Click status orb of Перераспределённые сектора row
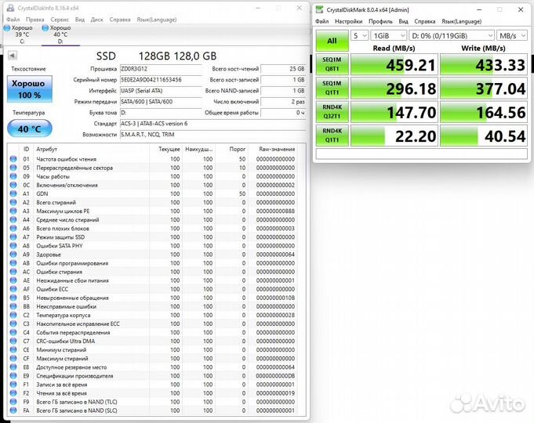 coord(13,168)
